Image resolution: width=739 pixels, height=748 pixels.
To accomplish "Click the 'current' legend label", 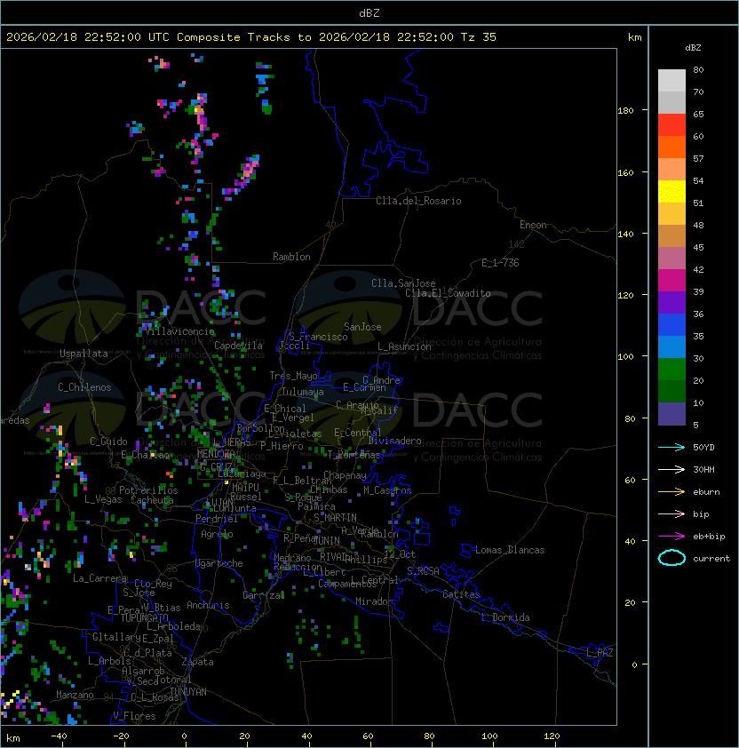I will [711, 559].
